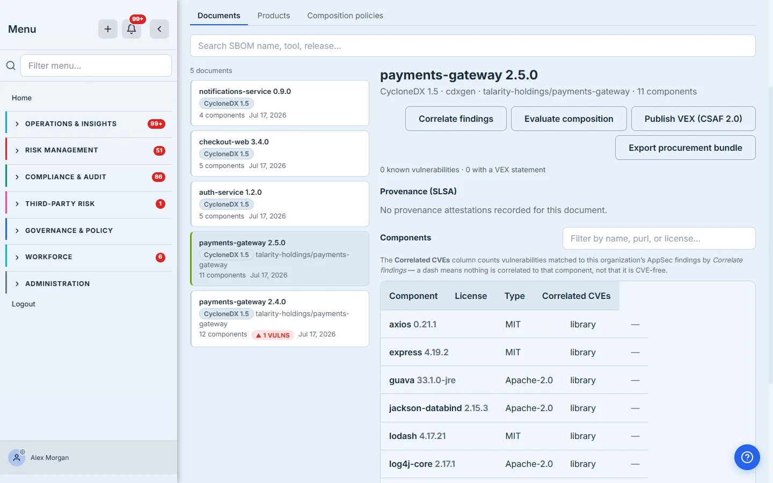Expand Third-Party Risk section
Viewport: 773px width, 483px height.
point(89,204)
